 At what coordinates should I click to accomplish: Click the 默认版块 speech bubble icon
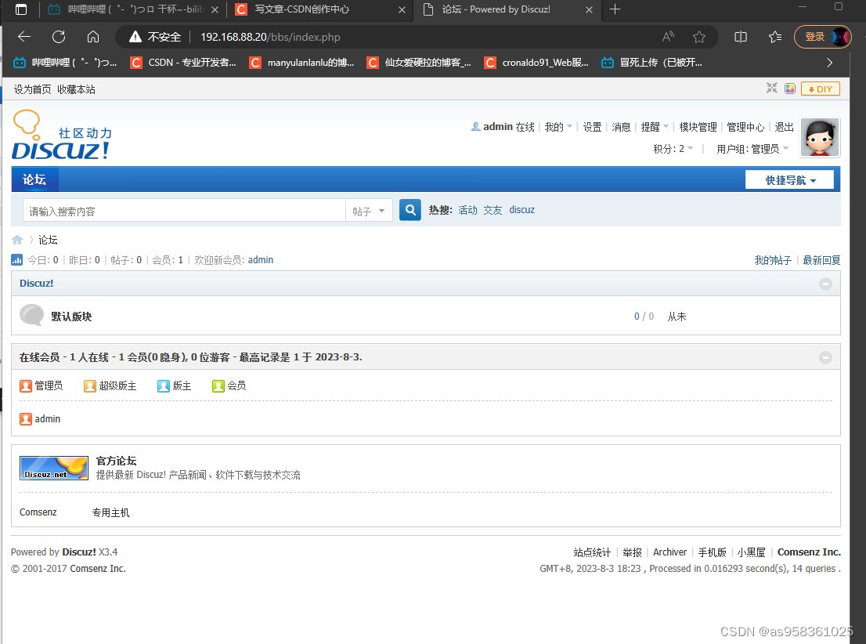tap(31, 315)
